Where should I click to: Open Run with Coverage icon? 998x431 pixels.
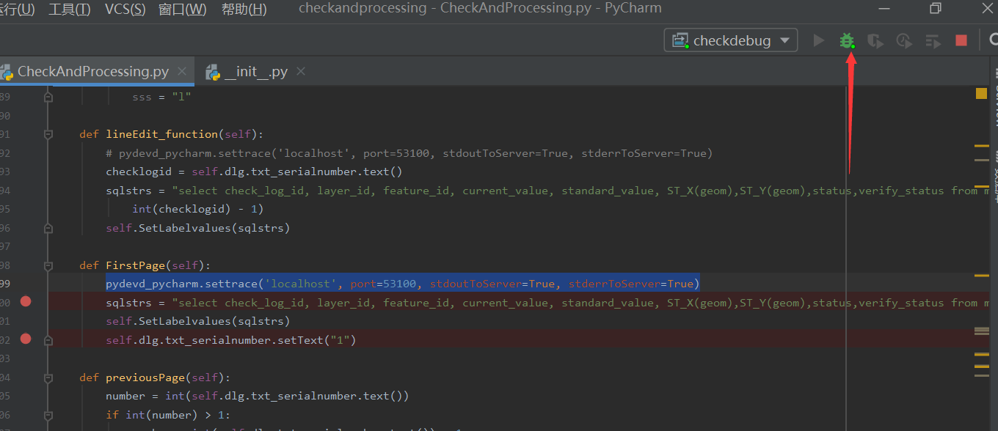coord(875,40)
